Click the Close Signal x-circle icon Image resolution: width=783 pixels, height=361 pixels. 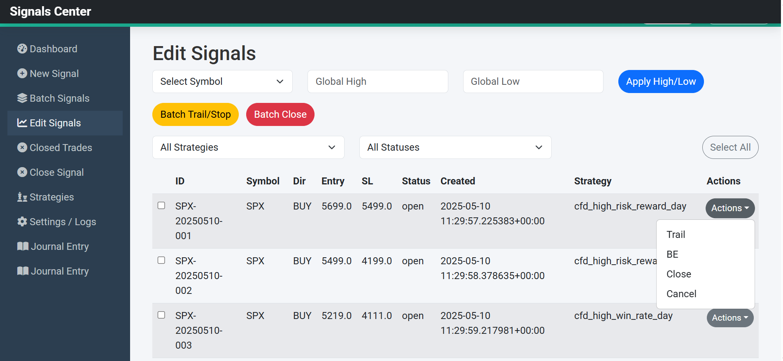click(22, 172)
